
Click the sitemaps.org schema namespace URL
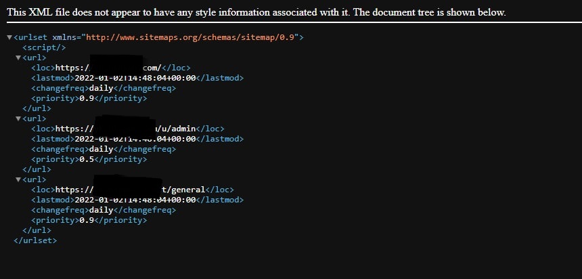coord(193,37)
